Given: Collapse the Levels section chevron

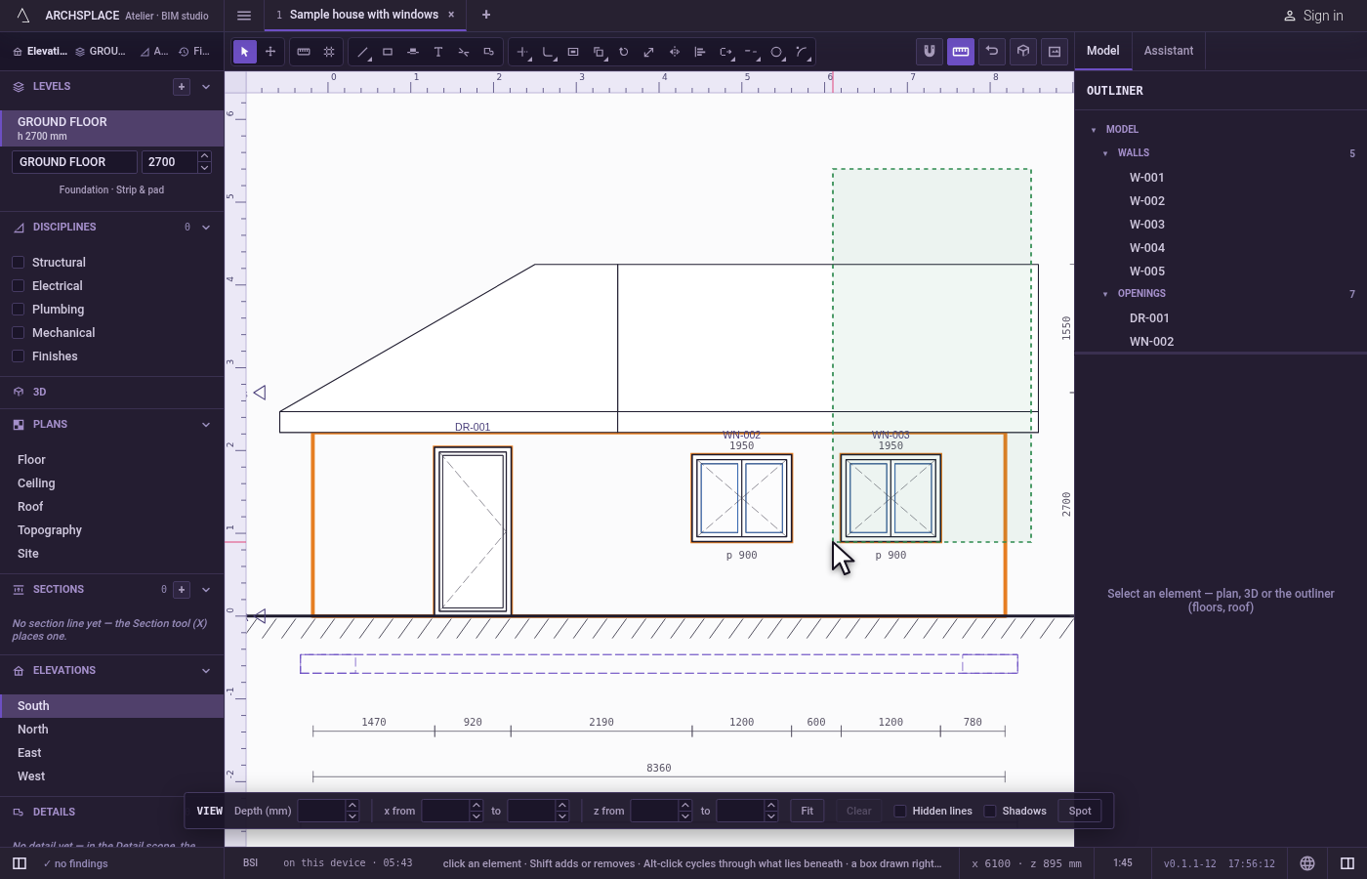Looking at the screenshot, I should (x=206, y=87).
